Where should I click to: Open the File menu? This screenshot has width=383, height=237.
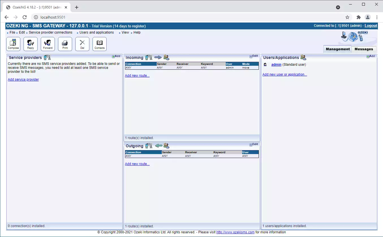coord(12,32)
